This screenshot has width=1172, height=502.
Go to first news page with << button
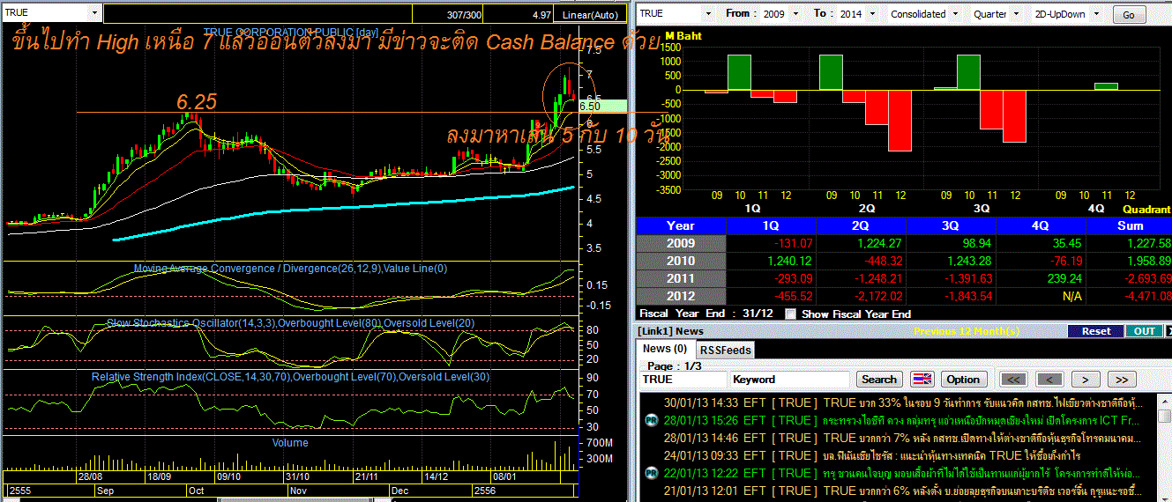click(1014, 379)
